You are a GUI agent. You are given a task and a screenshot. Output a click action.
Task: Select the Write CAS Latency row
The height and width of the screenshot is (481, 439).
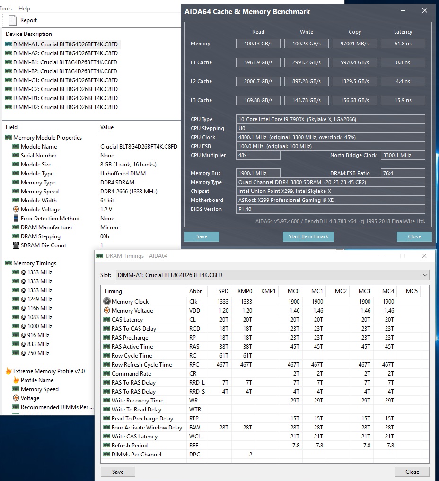pyautogui.click(x=265, y=436)
